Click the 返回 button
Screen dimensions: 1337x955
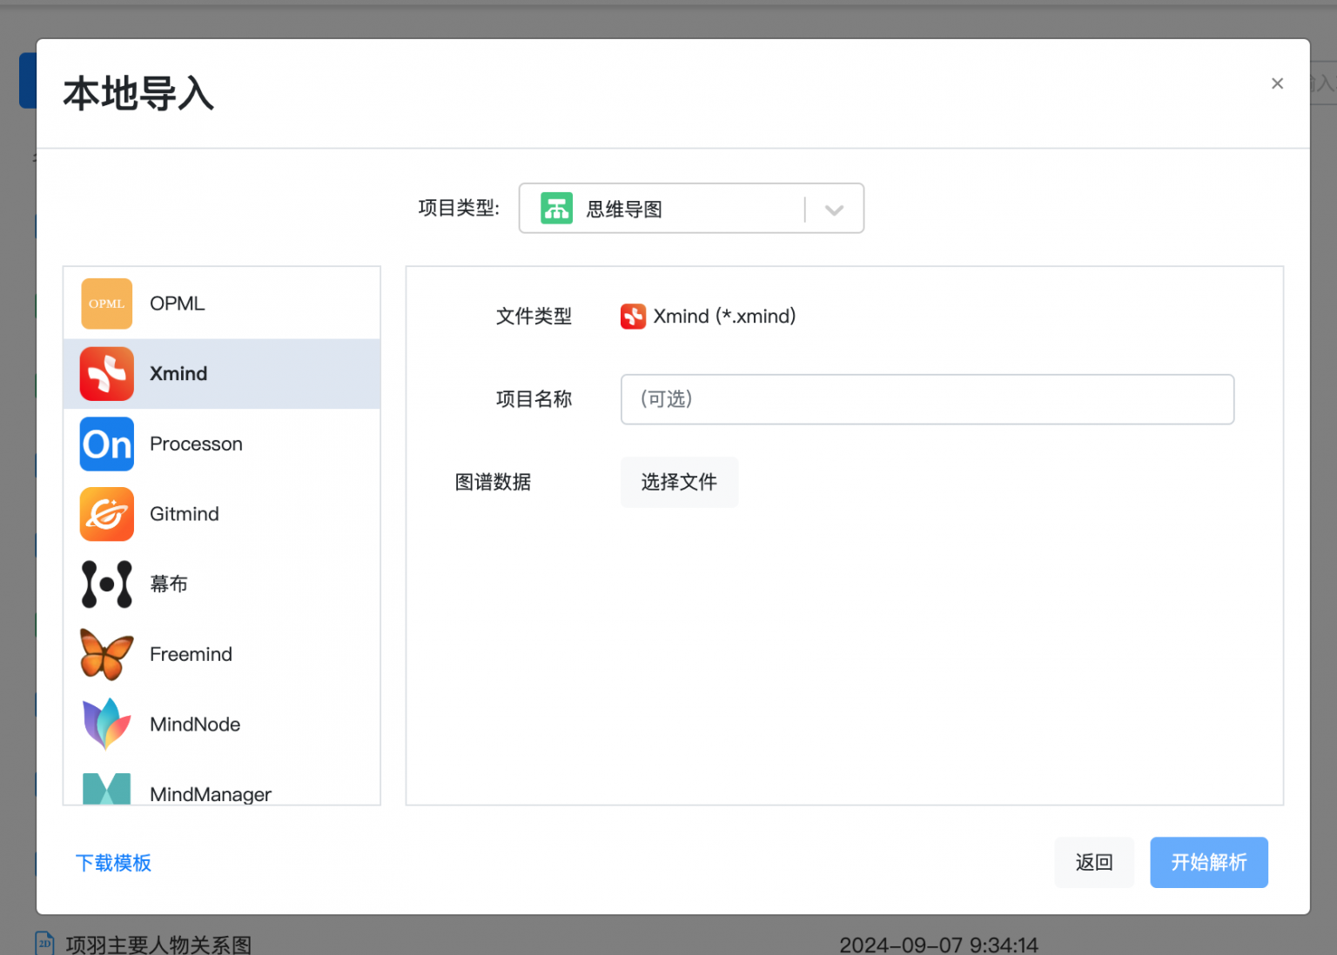pyautogui.click(x=1094, y=862)
